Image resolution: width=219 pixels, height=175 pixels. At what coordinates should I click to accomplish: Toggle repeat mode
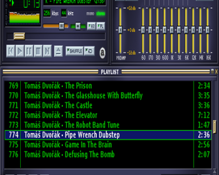[x=89, y=51]
